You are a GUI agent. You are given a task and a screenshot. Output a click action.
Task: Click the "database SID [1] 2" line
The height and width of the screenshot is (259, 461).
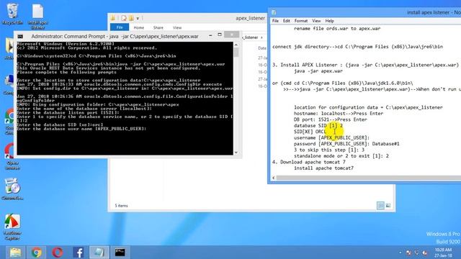[318, 126]
